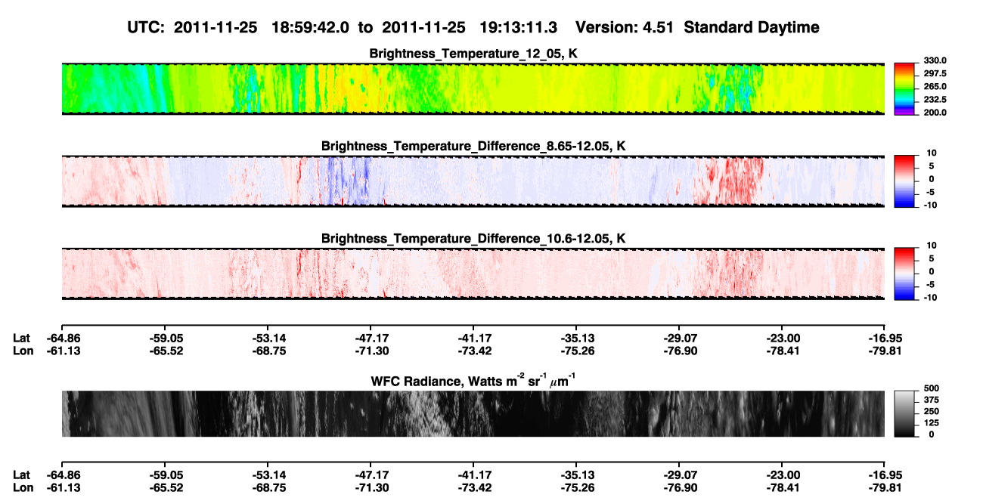Click latitude -16.95 on the axis under the 10.6-12.05 panel

click(885, 339)
